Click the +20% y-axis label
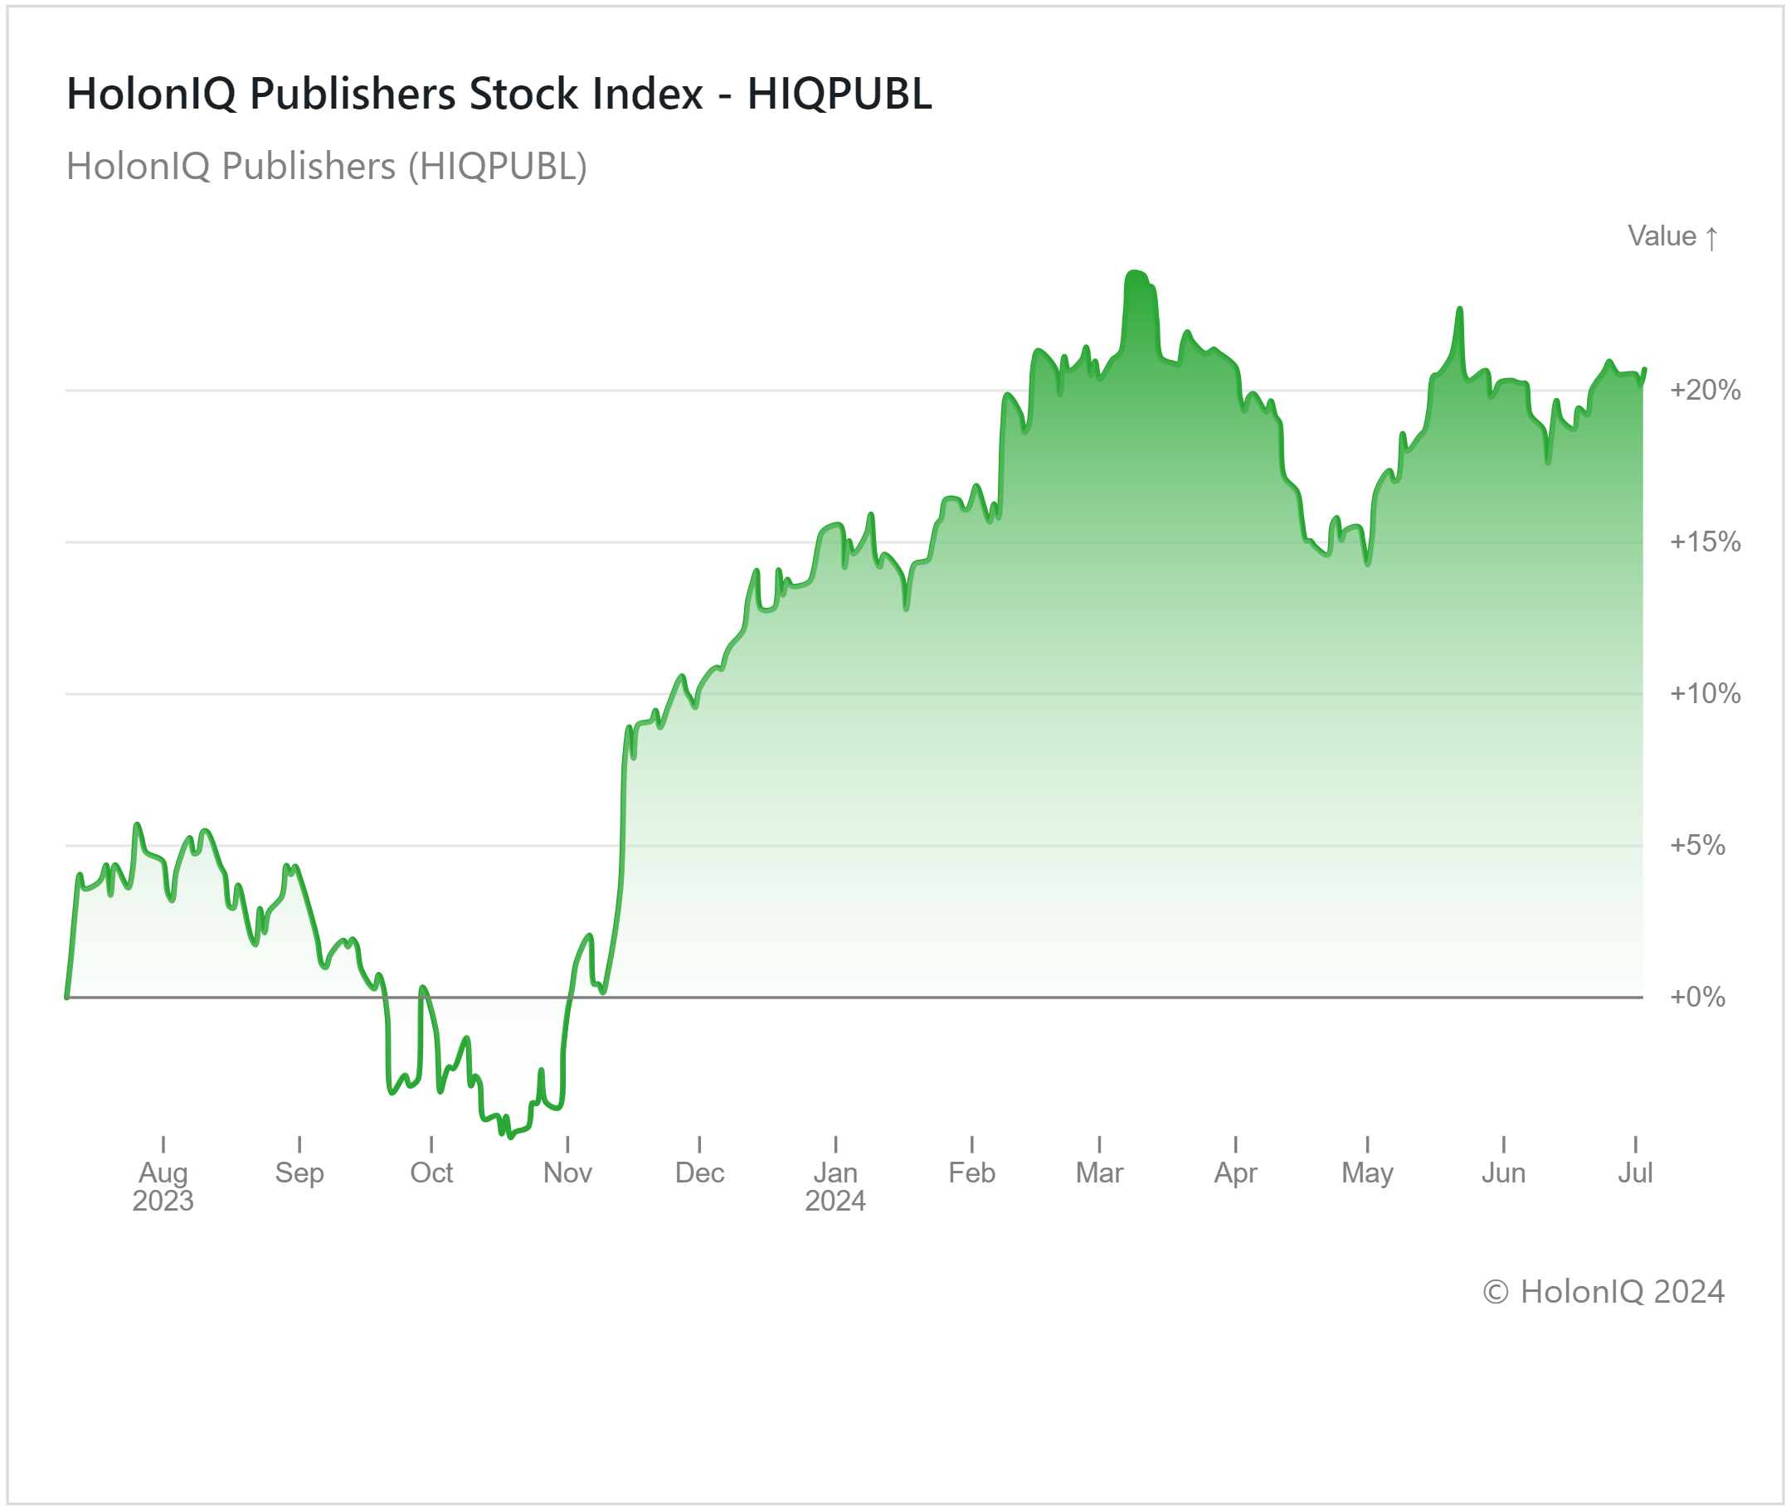This screenshot has width=1791, height=1510. [x=1705, y=391]
